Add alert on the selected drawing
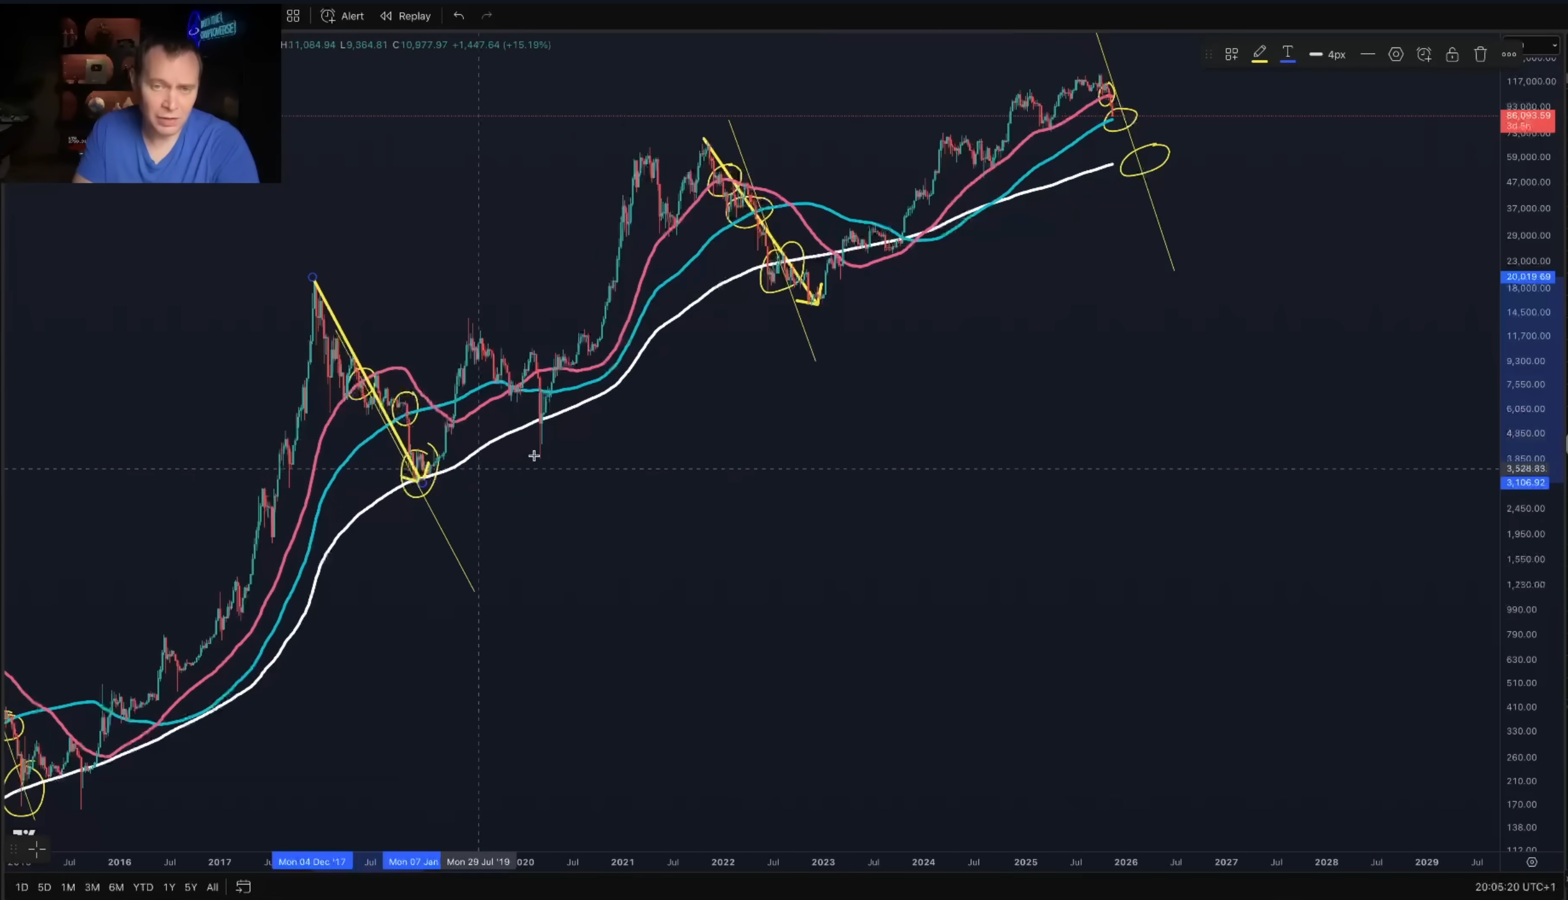 tap(1424, 54)
